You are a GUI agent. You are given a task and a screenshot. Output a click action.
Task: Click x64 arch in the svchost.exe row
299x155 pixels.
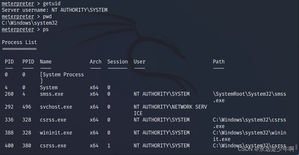(x=94, y=107)
